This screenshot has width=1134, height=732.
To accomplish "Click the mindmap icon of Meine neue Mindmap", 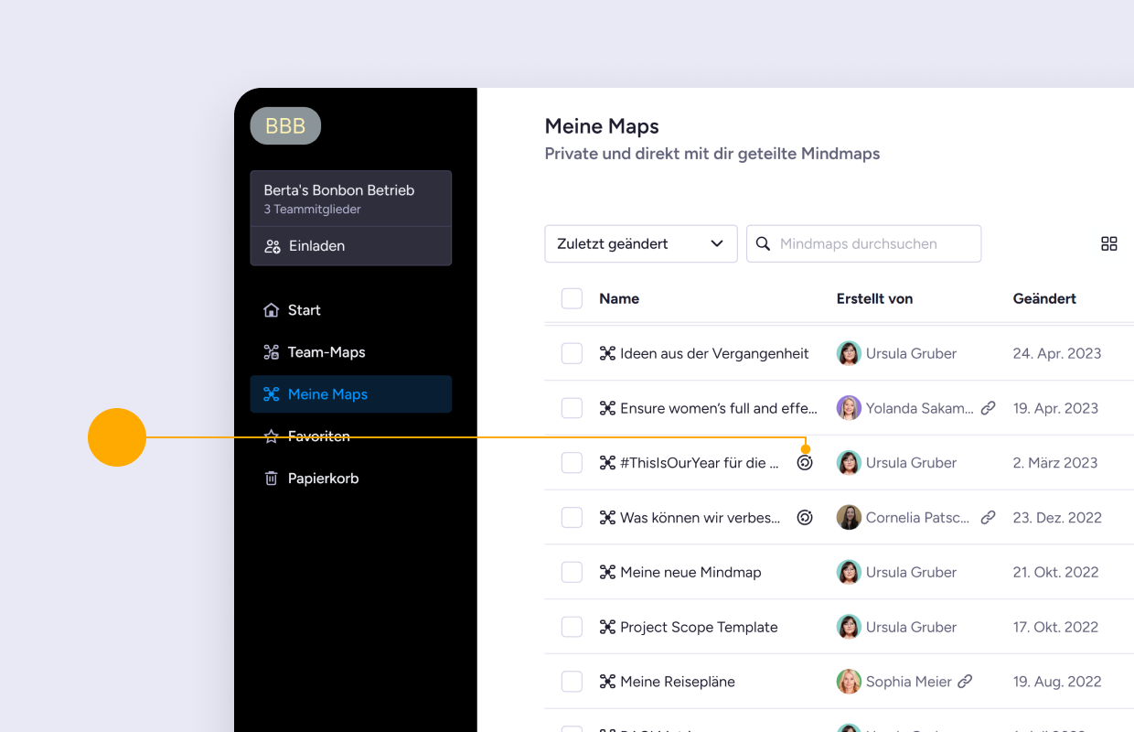I will (607, 573).
